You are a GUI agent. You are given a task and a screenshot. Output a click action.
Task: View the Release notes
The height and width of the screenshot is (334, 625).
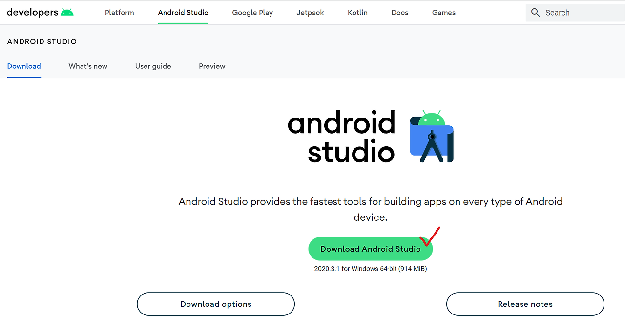(525, 304)
